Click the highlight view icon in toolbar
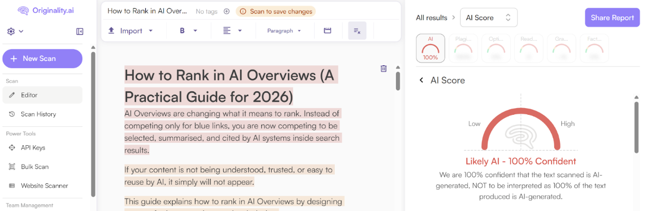The width and height of the screenshot is (649, 211). click(327, 30)
